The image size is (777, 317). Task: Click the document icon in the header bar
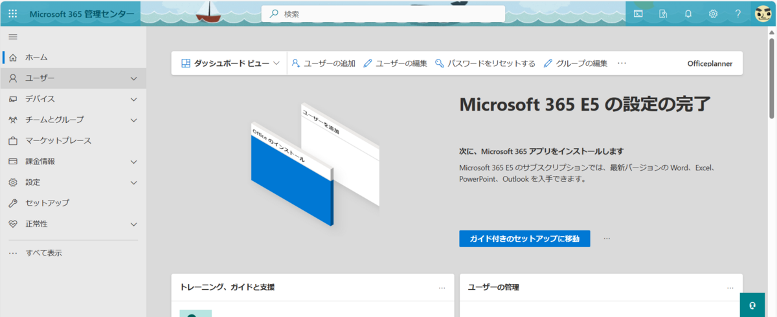pyautogui.click(x=663, y=13)
